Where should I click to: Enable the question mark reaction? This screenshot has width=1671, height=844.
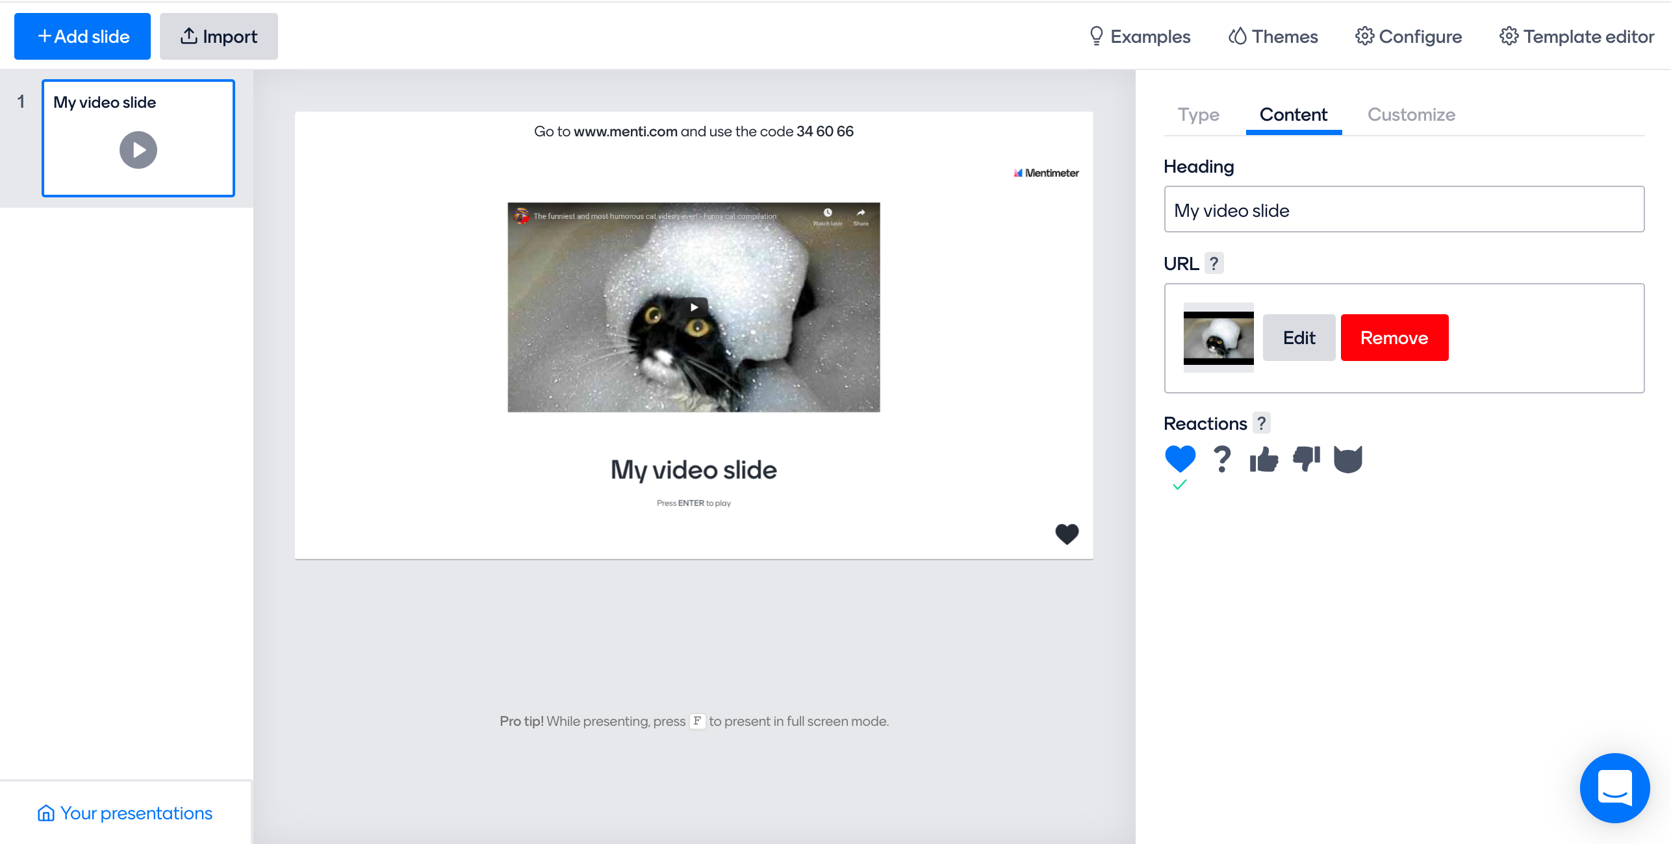tap(1221, 459)
